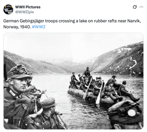Open the three-dot more options menu
Image resolution: width=147 pixels, height=132 pixels.
(x=141, y=7)
